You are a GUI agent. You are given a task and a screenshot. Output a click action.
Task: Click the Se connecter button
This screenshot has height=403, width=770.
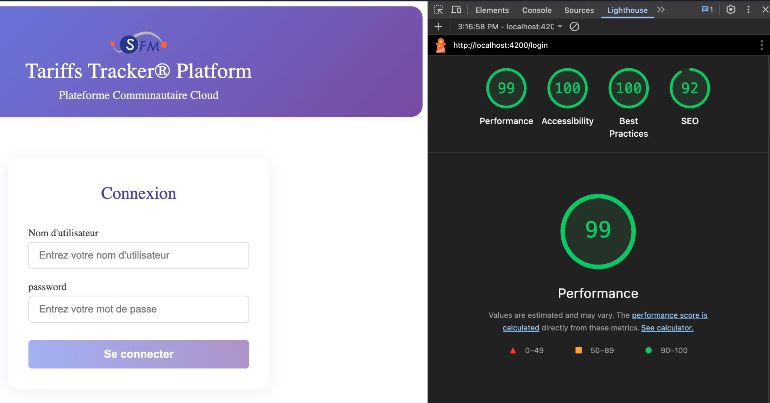coord(138,354)
